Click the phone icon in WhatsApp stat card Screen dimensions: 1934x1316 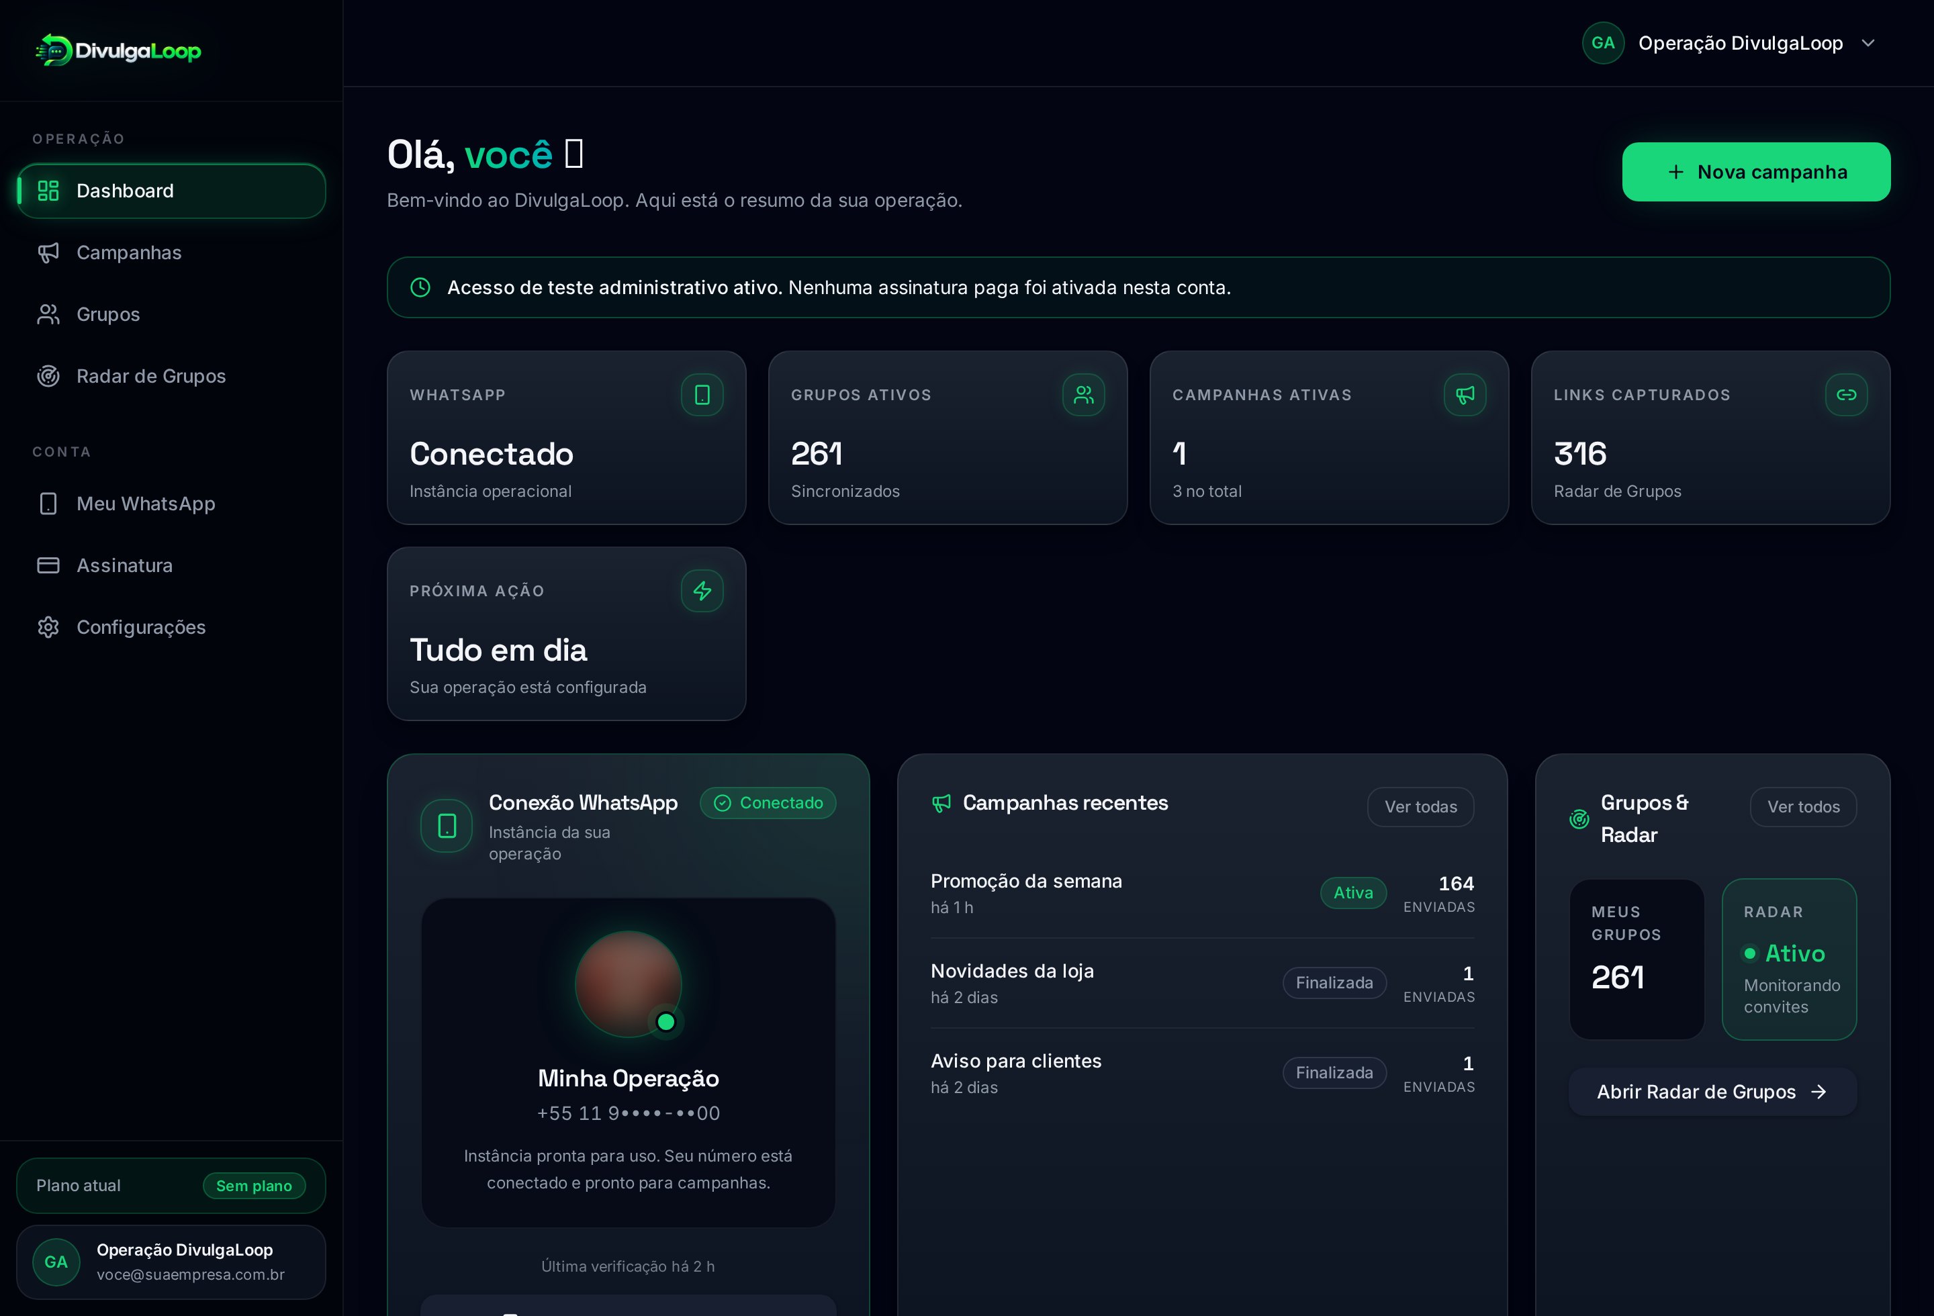(702, 394)
